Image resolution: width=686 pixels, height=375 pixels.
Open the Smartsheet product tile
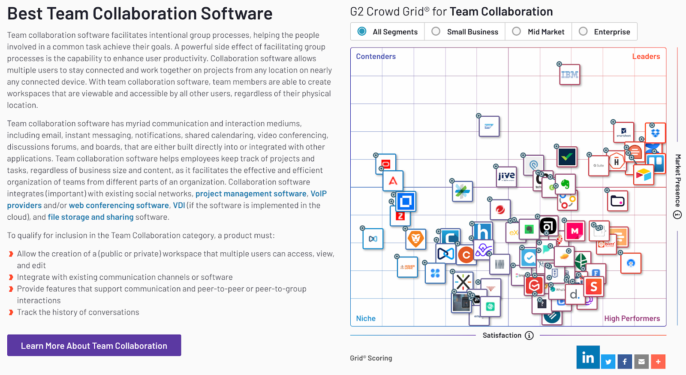tap(623, 132)
